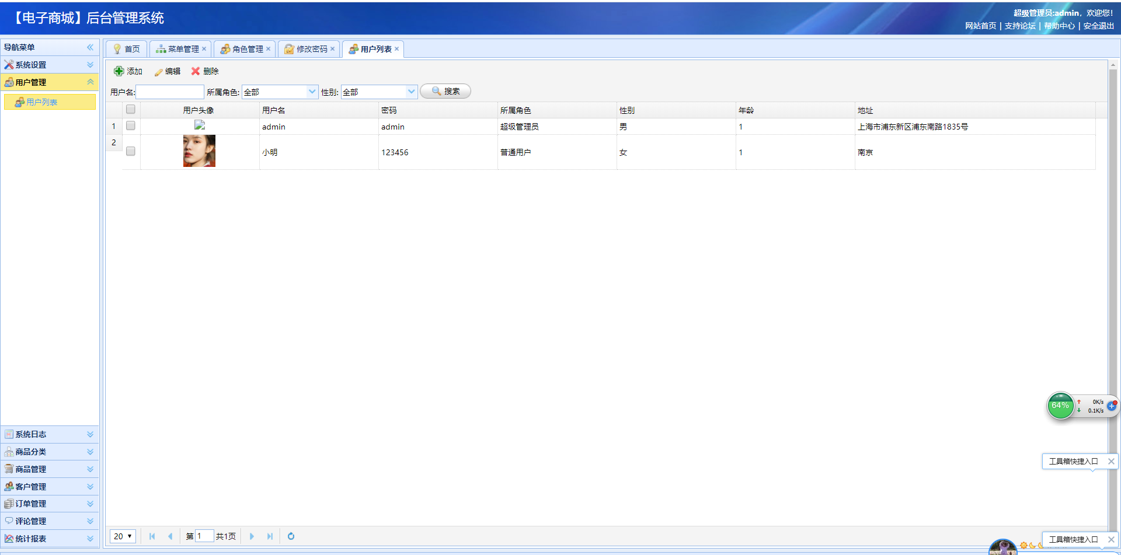Image resolution: width=1121 pixels, height=555 pixels.
Task: Click 小明's avatar thumbnail
Action: click(x=199, y=151)
